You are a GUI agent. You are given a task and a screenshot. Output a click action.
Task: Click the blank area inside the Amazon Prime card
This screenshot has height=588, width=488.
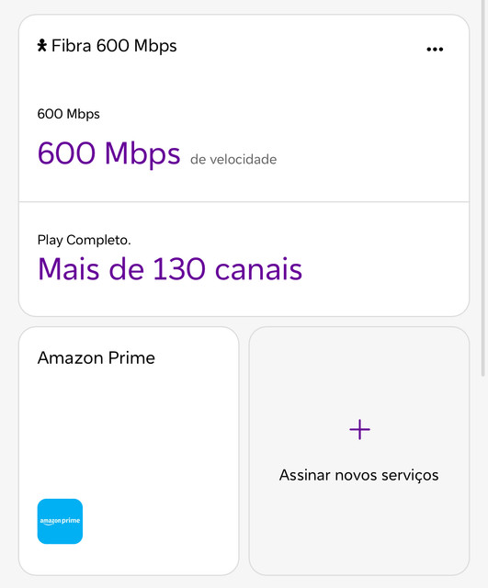tap(129, 431)
